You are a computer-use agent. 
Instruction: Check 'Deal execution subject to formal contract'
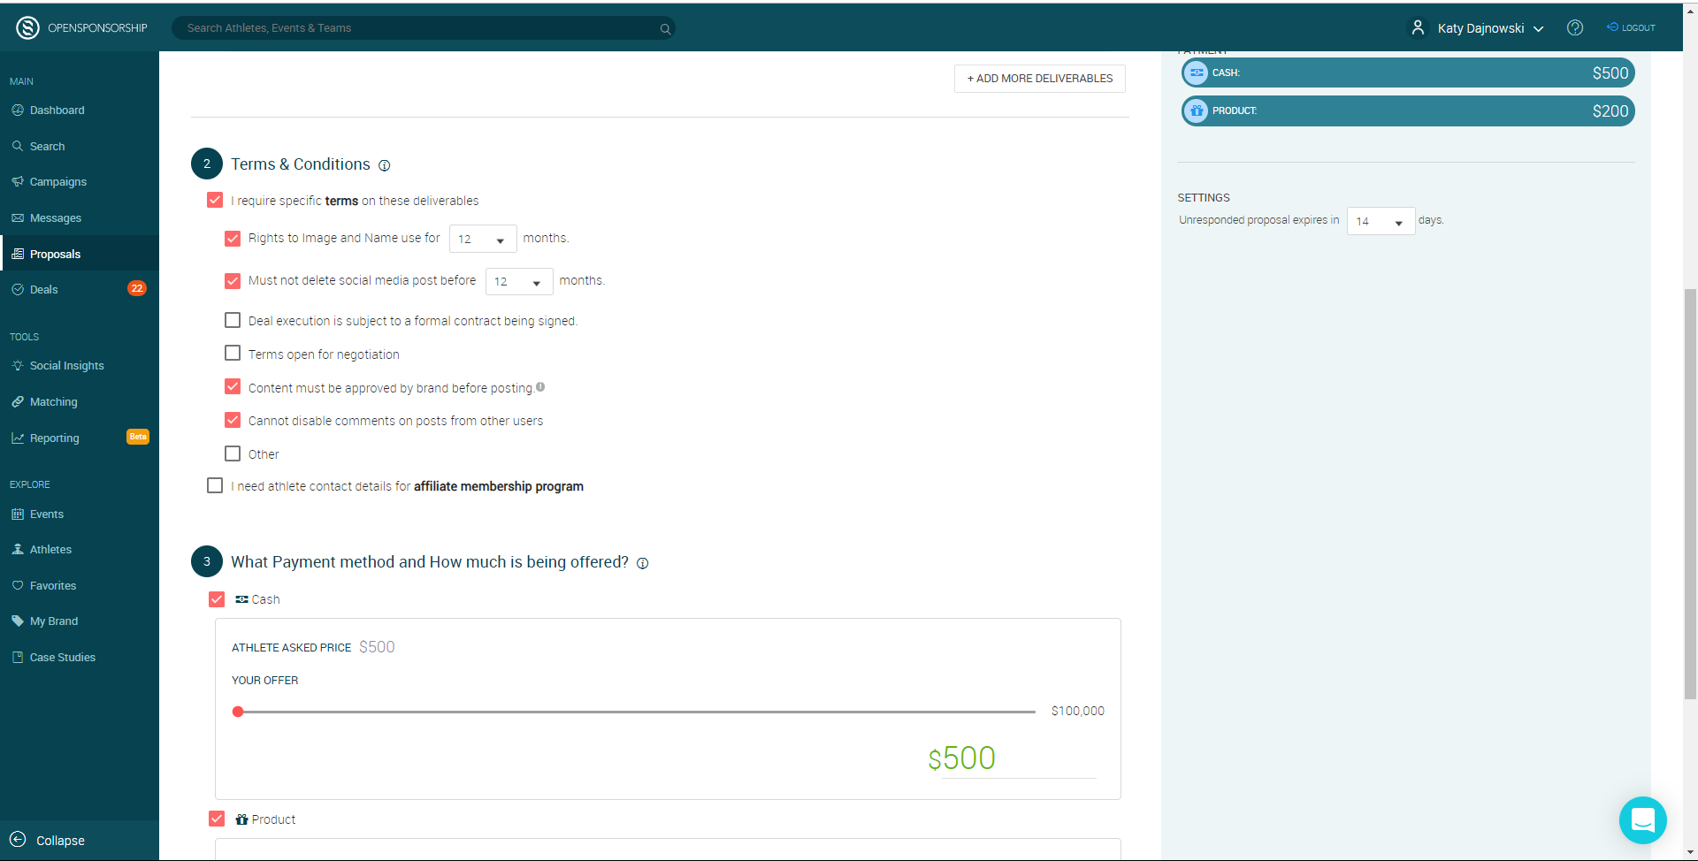coord(233,320)
